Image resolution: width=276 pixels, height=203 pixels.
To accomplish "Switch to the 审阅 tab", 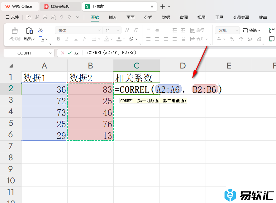I will coord(184,17).
